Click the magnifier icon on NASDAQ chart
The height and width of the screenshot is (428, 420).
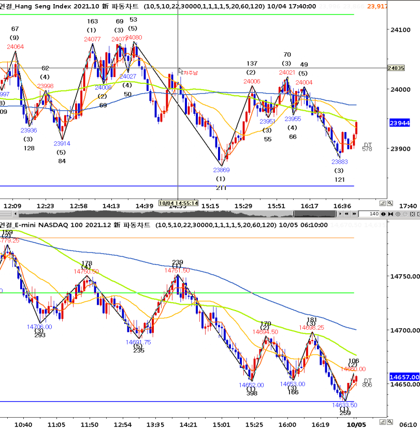click(x=390, y=421)
